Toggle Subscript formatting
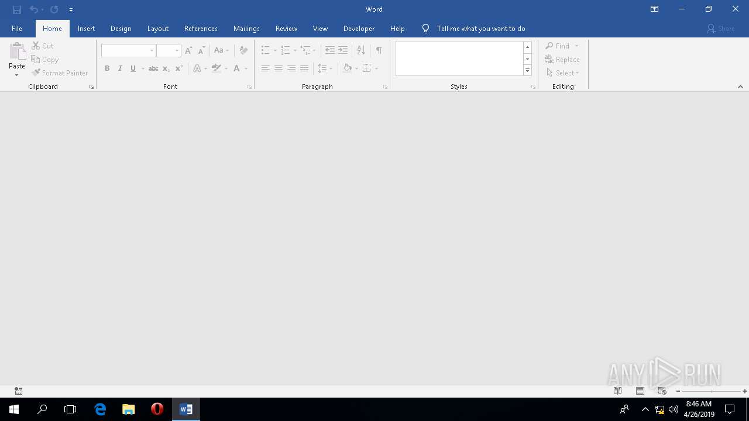This screenshot has width=749, height=421. click(166, 68)
